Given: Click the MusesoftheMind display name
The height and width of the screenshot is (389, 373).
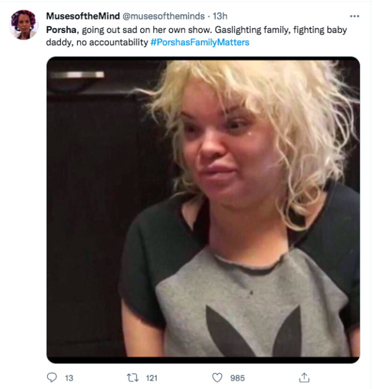Looking at the screenshot, I should click(83, 16).
